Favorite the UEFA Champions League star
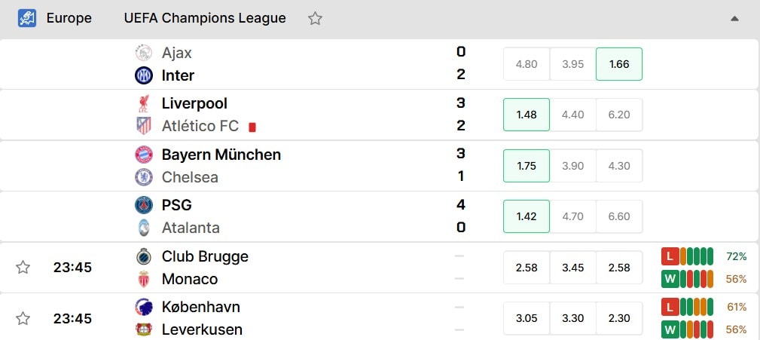The image size is (760, 340). tap(315, 18)
